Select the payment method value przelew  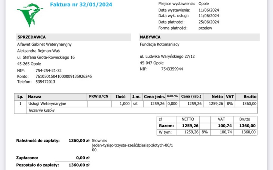pyautogui.click(x=206, y=28)
